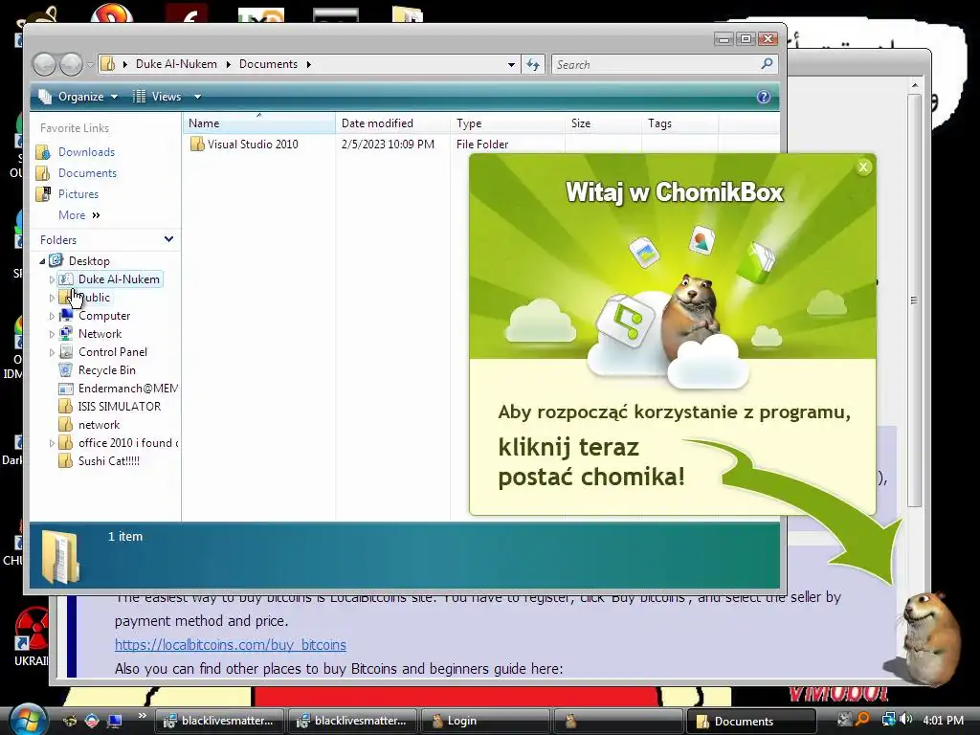Click the volume speaker tray icon

tap(906, 720)
